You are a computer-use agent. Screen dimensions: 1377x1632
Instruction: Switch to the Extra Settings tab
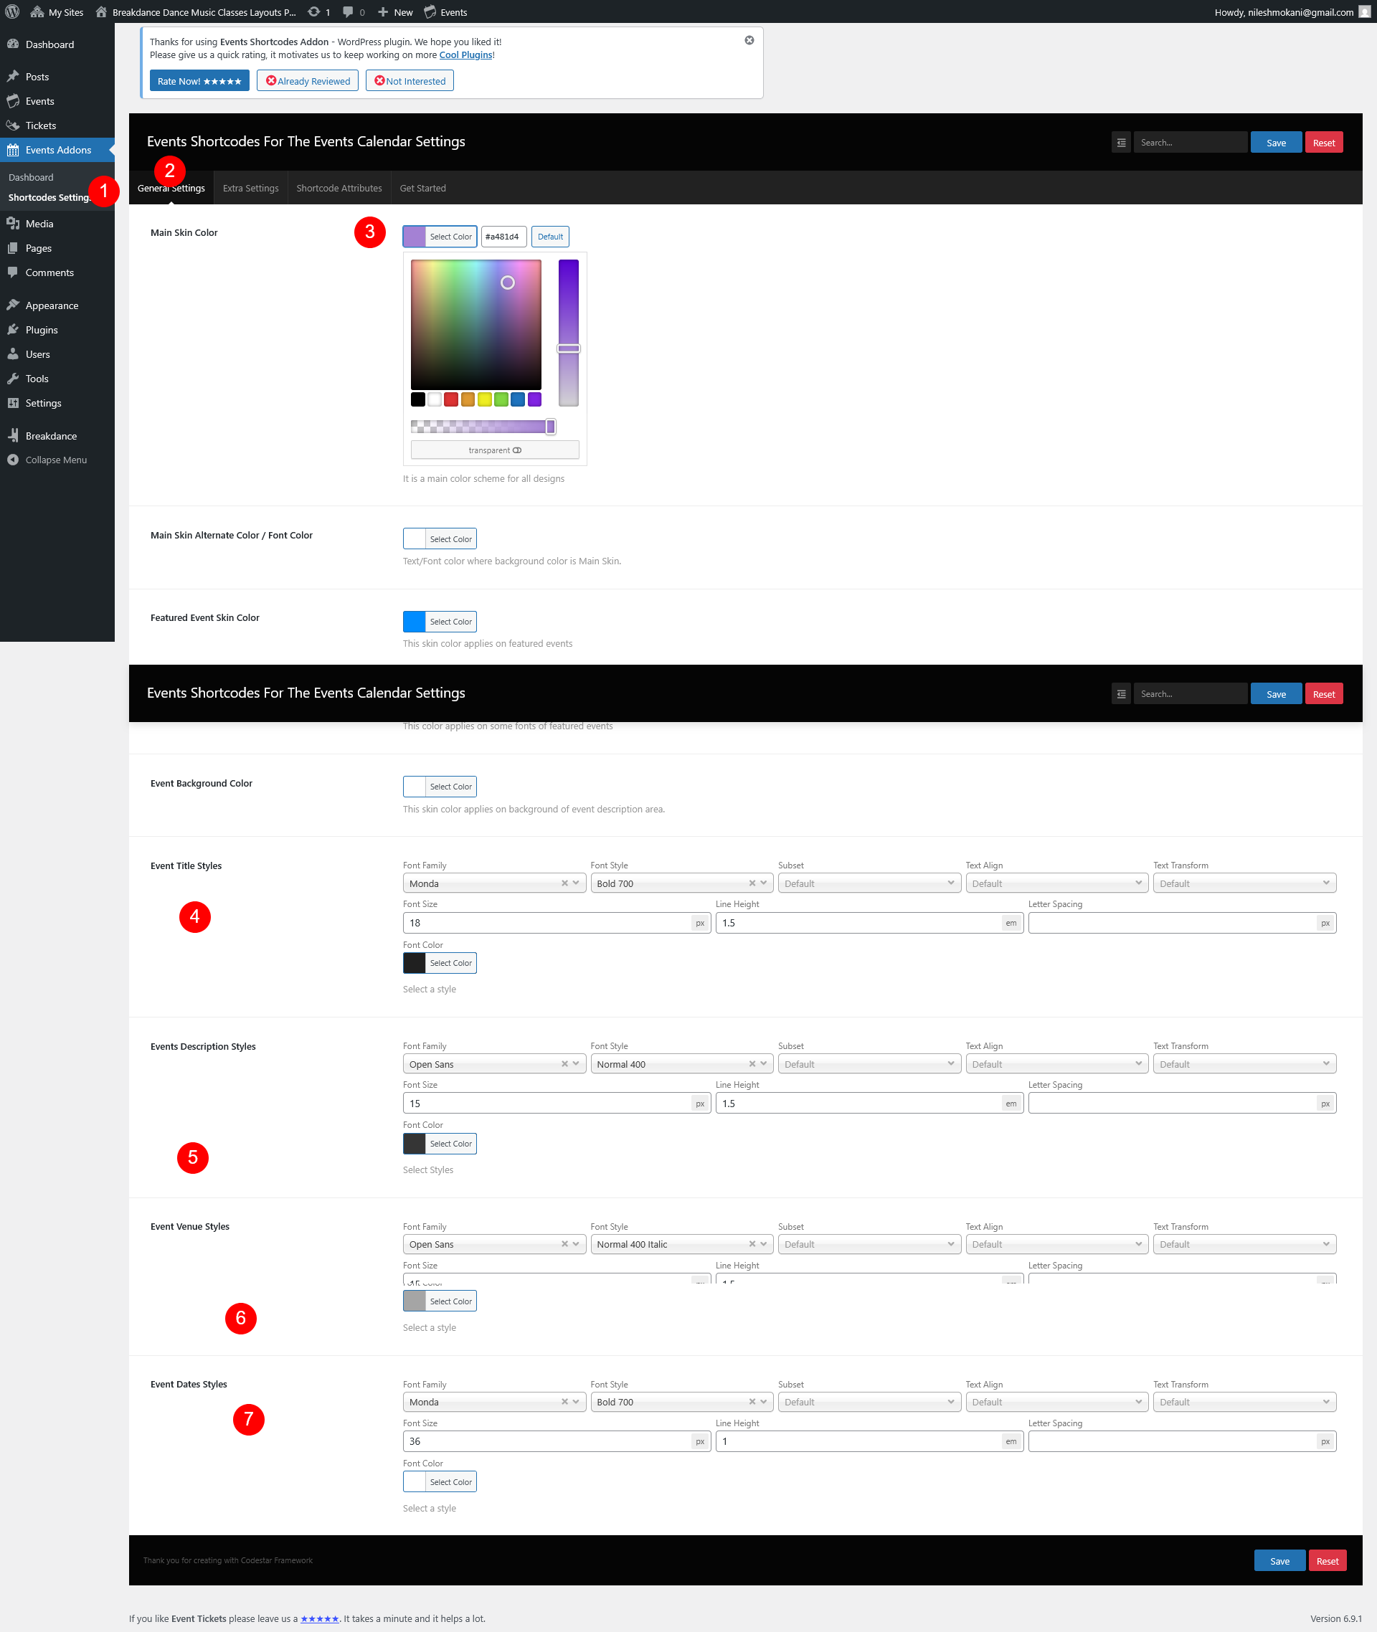coord(250,188)
